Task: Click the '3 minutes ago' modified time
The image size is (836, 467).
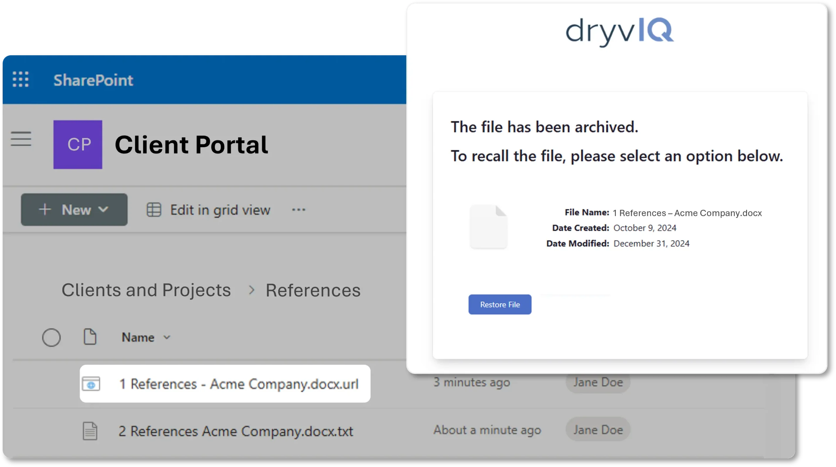Action: pyautogui.click(x=472, y=382)
